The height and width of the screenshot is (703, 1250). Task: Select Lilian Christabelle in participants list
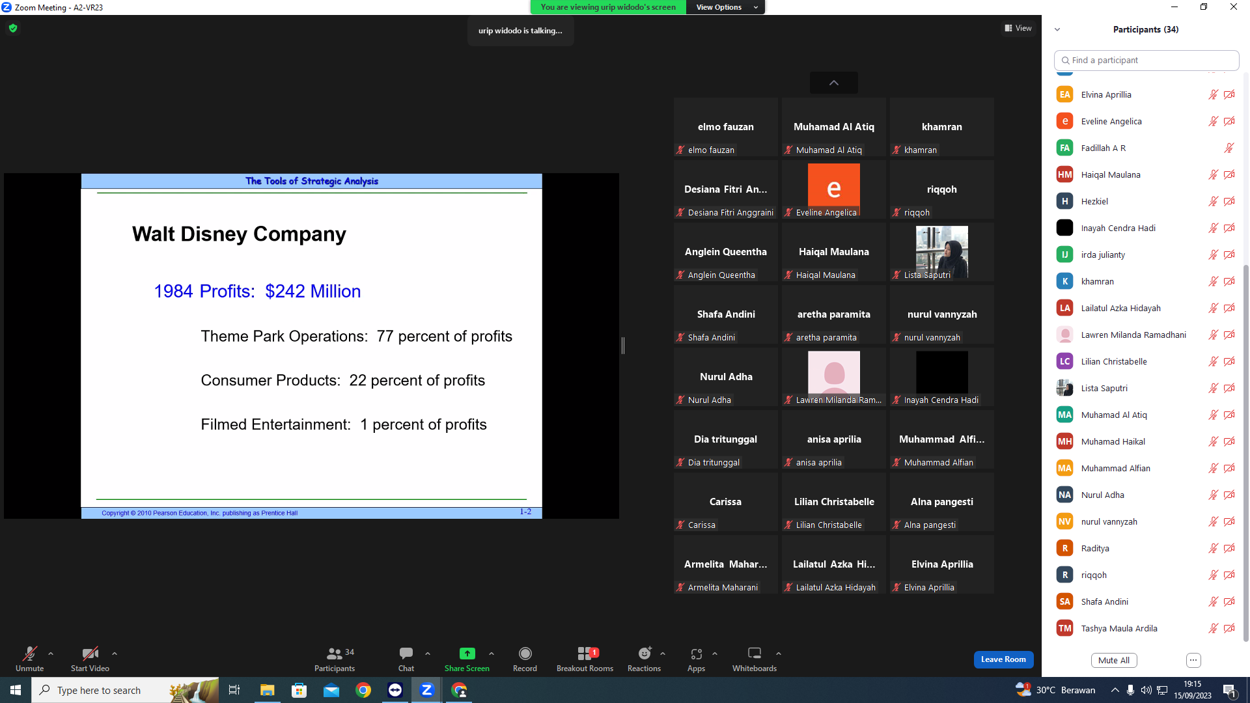pos(1146,361)
